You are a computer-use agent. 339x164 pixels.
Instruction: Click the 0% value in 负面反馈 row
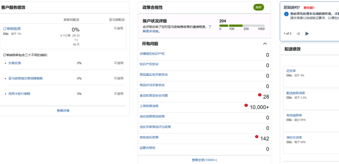(79, 63)
